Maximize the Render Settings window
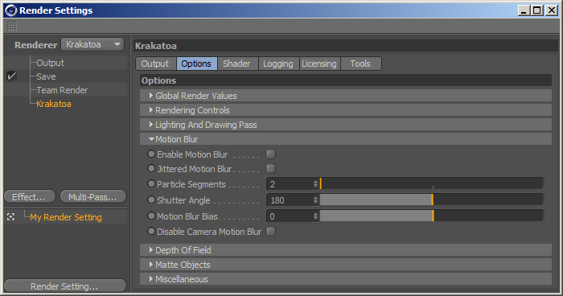Image resolution: width=563 pixels, height=296 pixels. pyautogui.click(x=537, y=10)
